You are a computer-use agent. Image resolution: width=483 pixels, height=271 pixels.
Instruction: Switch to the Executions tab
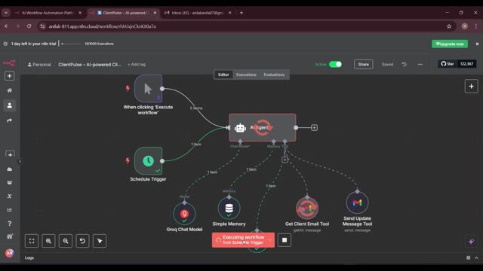(246, 75)
